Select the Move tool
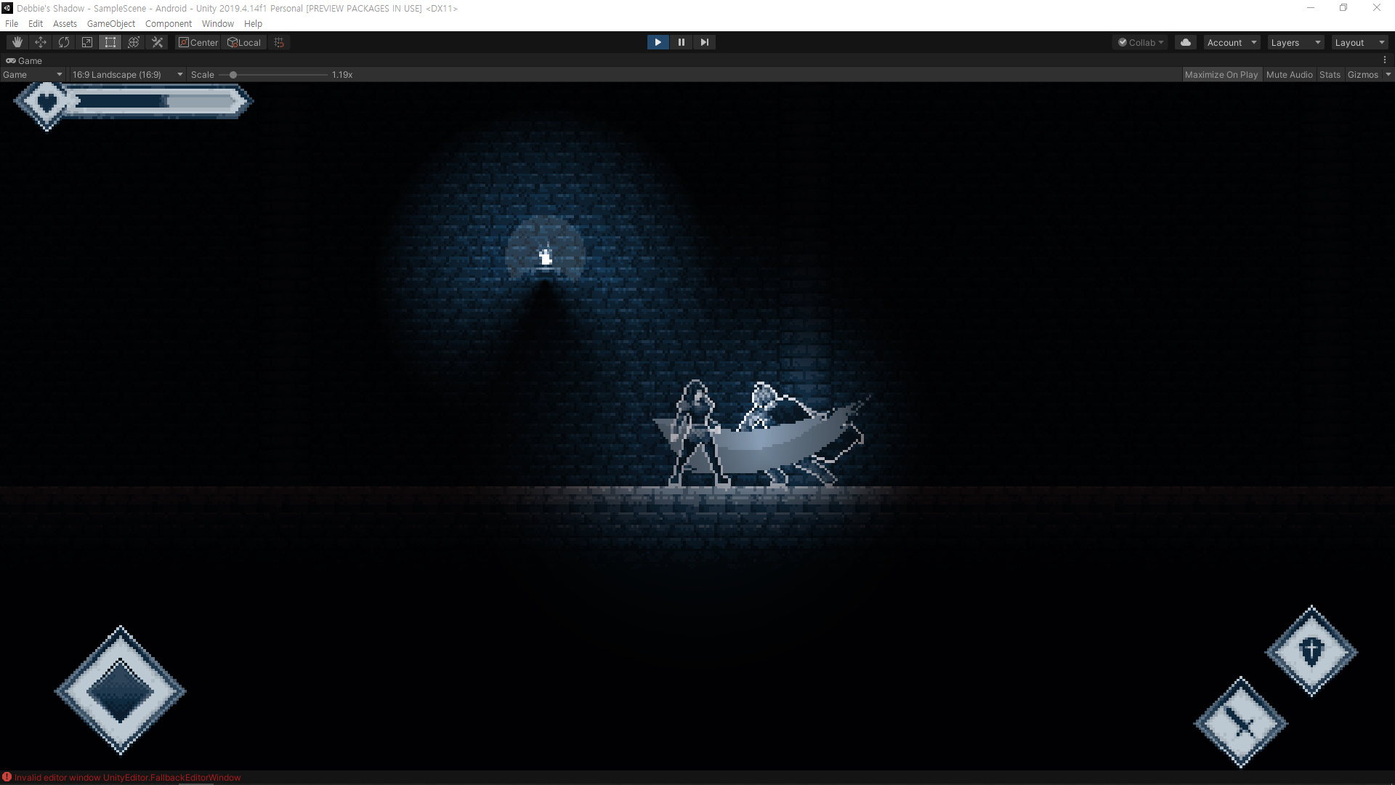 click(x=41, y=42)
